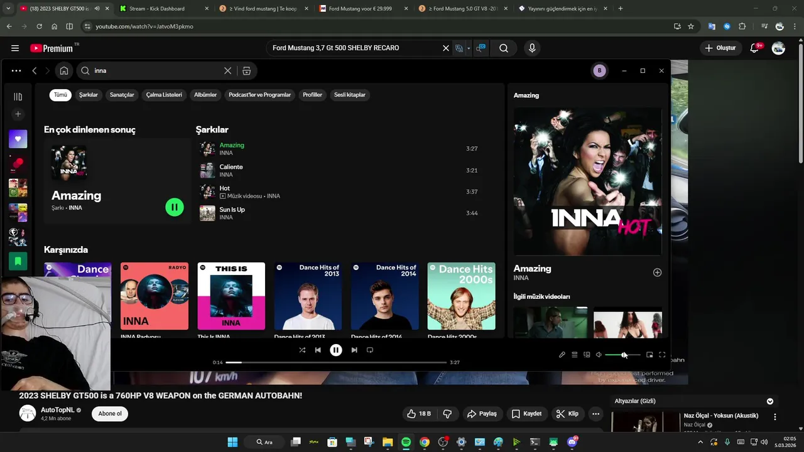Select the Profiller filter chip
804x452 pixels.
[x=312, y=95]
